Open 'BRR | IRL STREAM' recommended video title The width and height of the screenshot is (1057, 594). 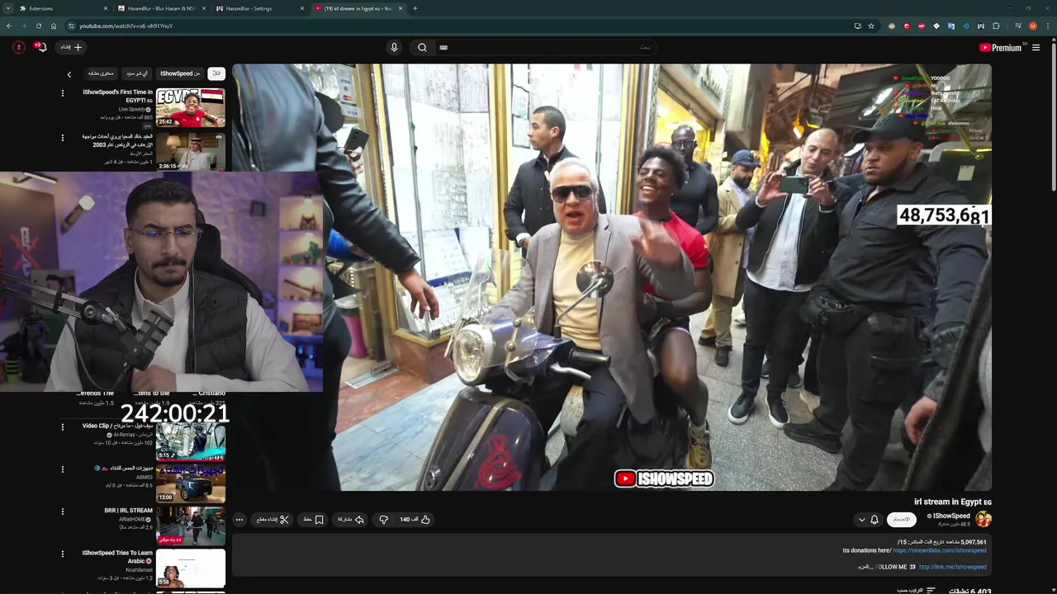coord(128,511)
